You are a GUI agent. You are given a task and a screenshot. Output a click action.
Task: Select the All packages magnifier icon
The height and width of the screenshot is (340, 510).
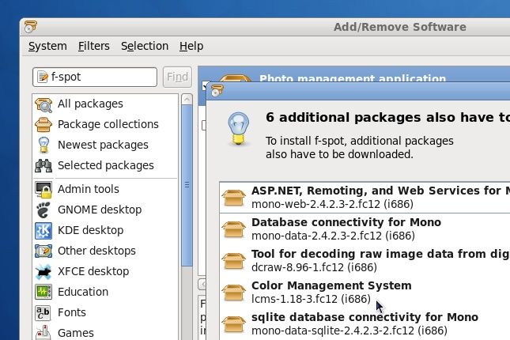coord(44,104)
